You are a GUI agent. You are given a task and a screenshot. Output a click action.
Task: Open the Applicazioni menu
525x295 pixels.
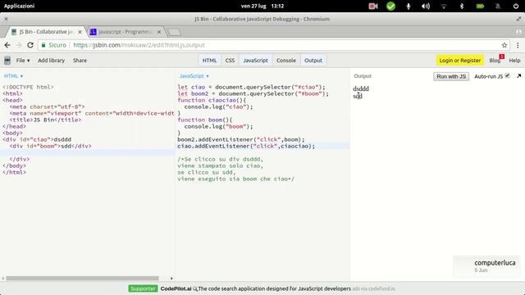19,6
